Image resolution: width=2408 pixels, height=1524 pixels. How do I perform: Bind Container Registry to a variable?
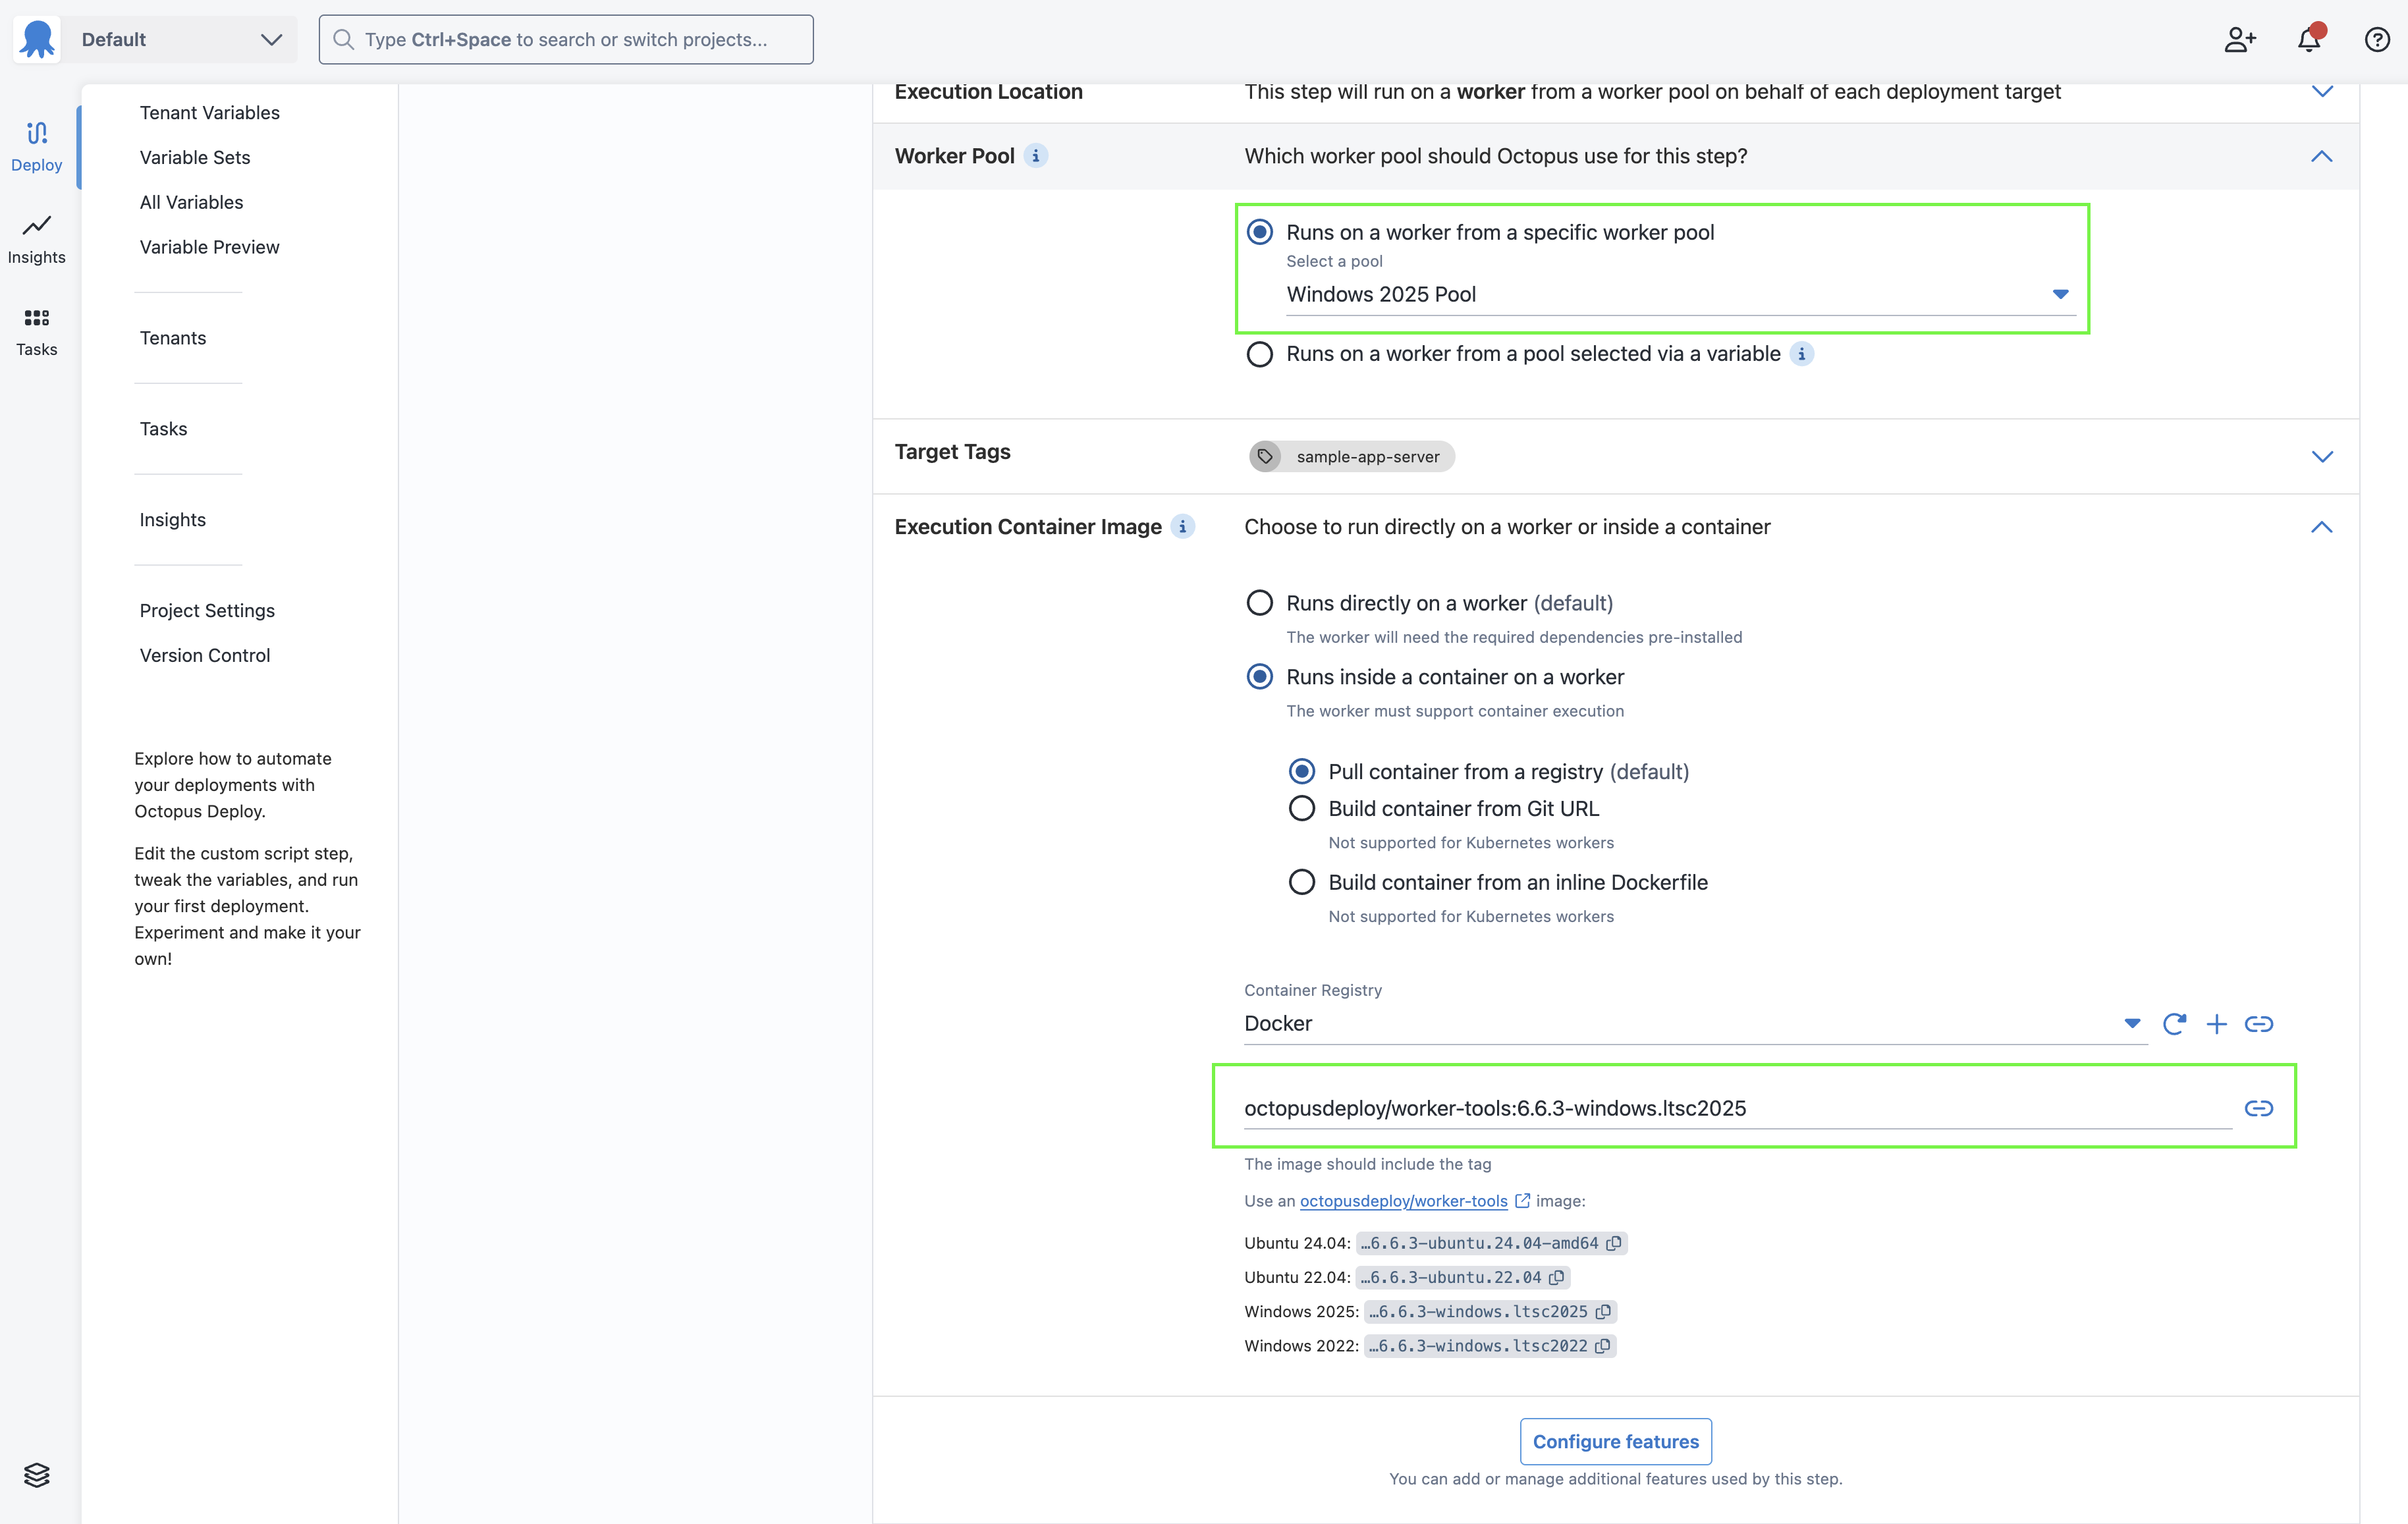coord(2259,1024)
